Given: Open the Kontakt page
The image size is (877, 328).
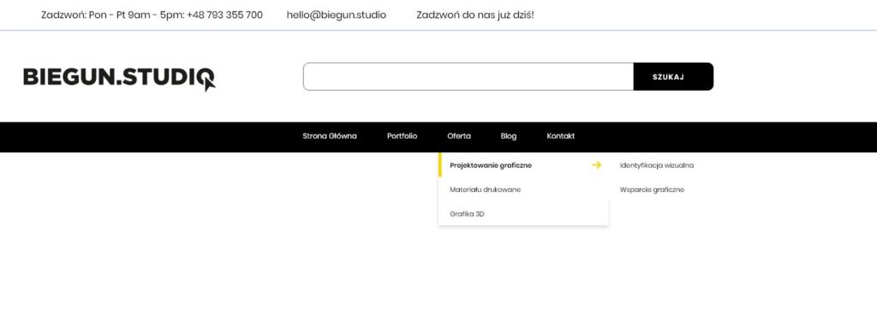Looking at the screenshot, I should pyautogui.click(x=560, y=136).
